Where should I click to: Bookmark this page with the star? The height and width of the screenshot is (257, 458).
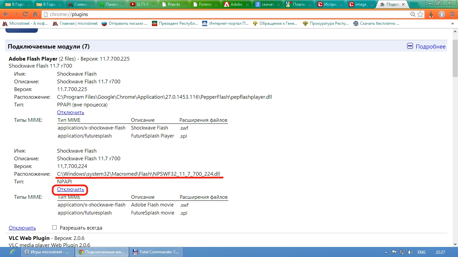pos(420,14)
